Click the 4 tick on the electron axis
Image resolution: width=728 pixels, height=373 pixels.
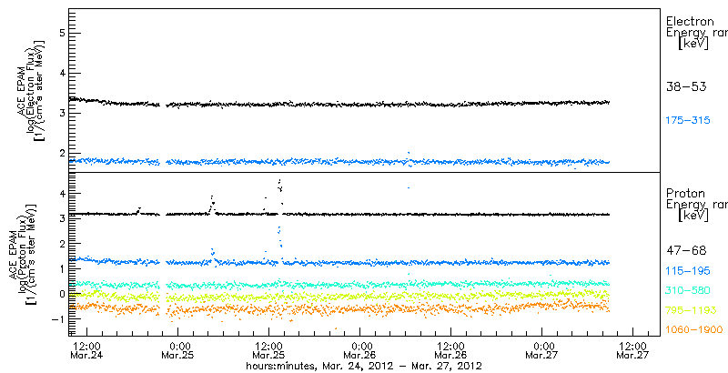[x=62, y=73]
